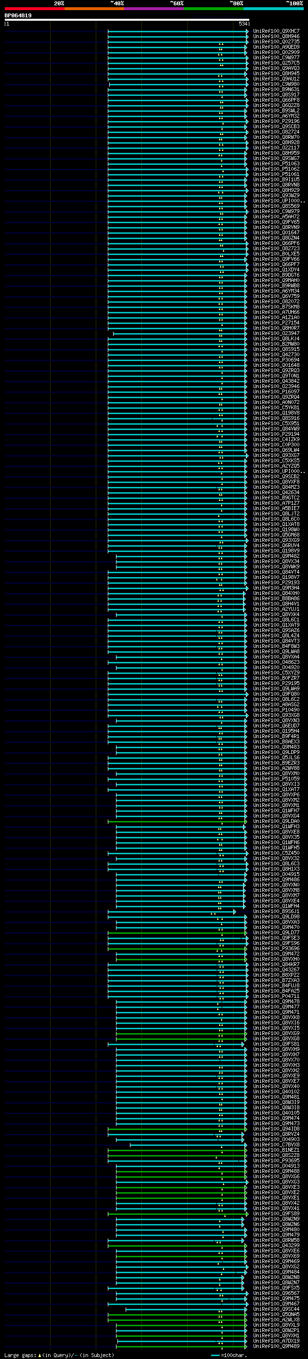
Task: Open hit UniRef100_P29195
Action: point(276,683)
